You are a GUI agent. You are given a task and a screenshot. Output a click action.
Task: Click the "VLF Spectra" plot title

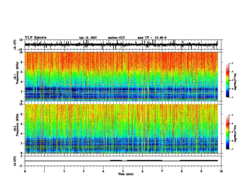pyautogui.click(x=36, y=38)
